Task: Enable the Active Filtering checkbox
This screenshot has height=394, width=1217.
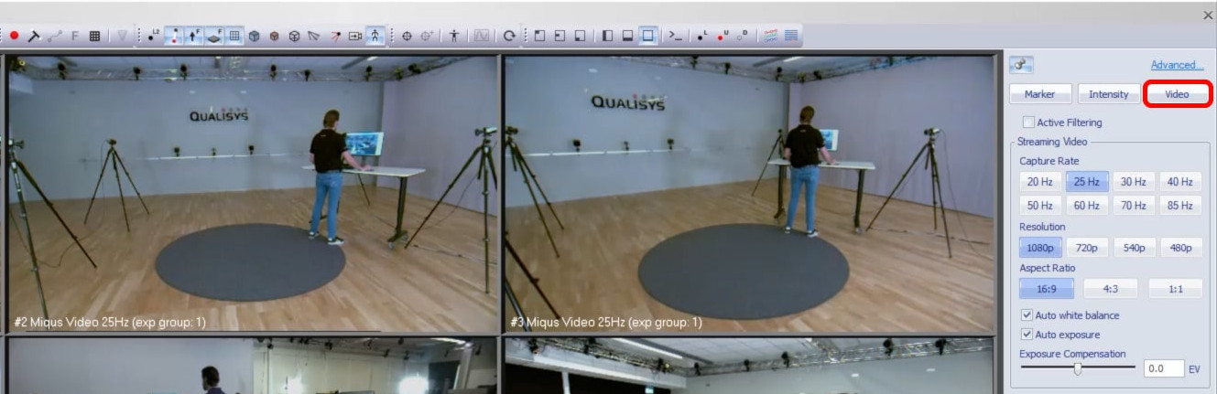Action: tap(1028, 122)
